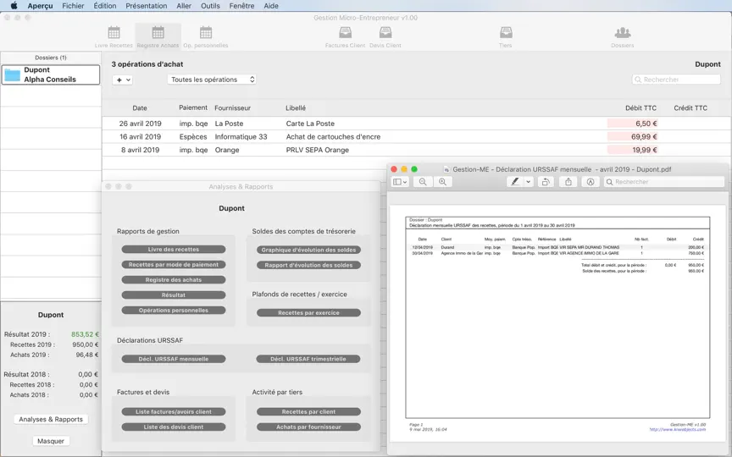This screenshot has height=457, width=732.
Task: Open the Aide menu
Action: 271,6
